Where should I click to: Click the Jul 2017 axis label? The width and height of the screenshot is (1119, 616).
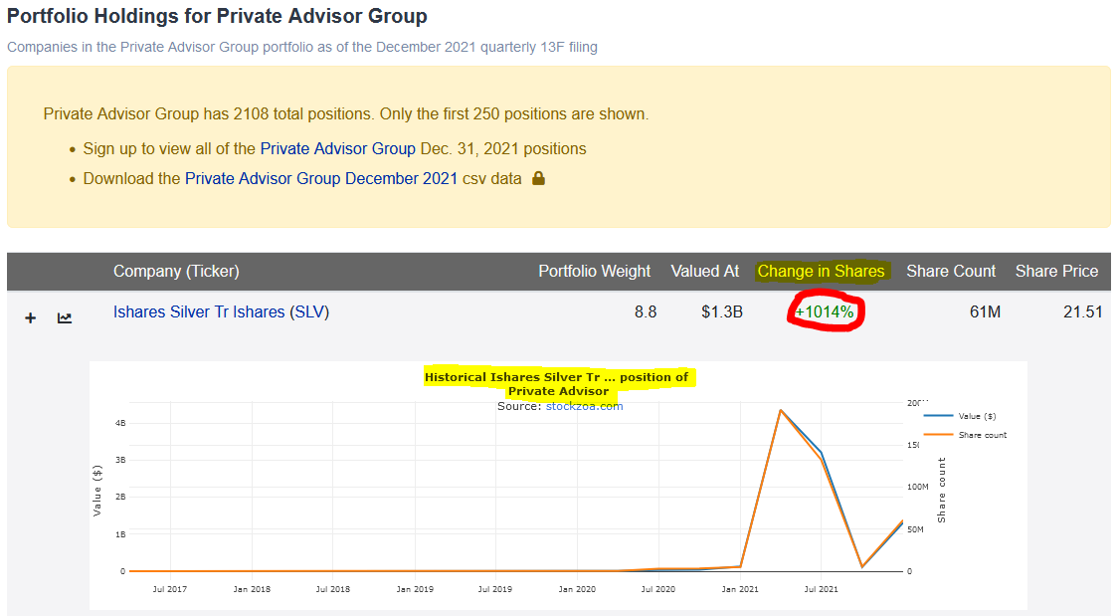(x=170, y=589)
